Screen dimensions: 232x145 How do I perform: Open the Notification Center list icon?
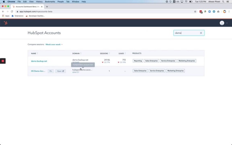tap(228, 1)
